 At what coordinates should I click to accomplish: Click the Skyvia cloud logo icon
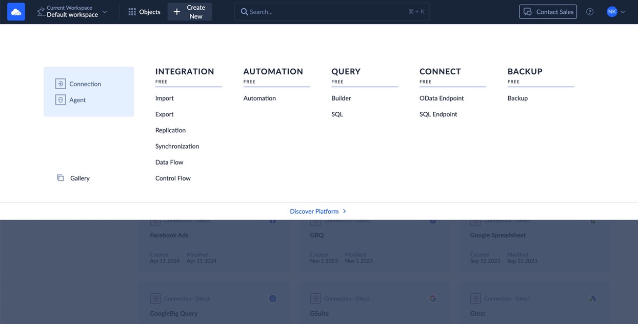click(16, 12)
